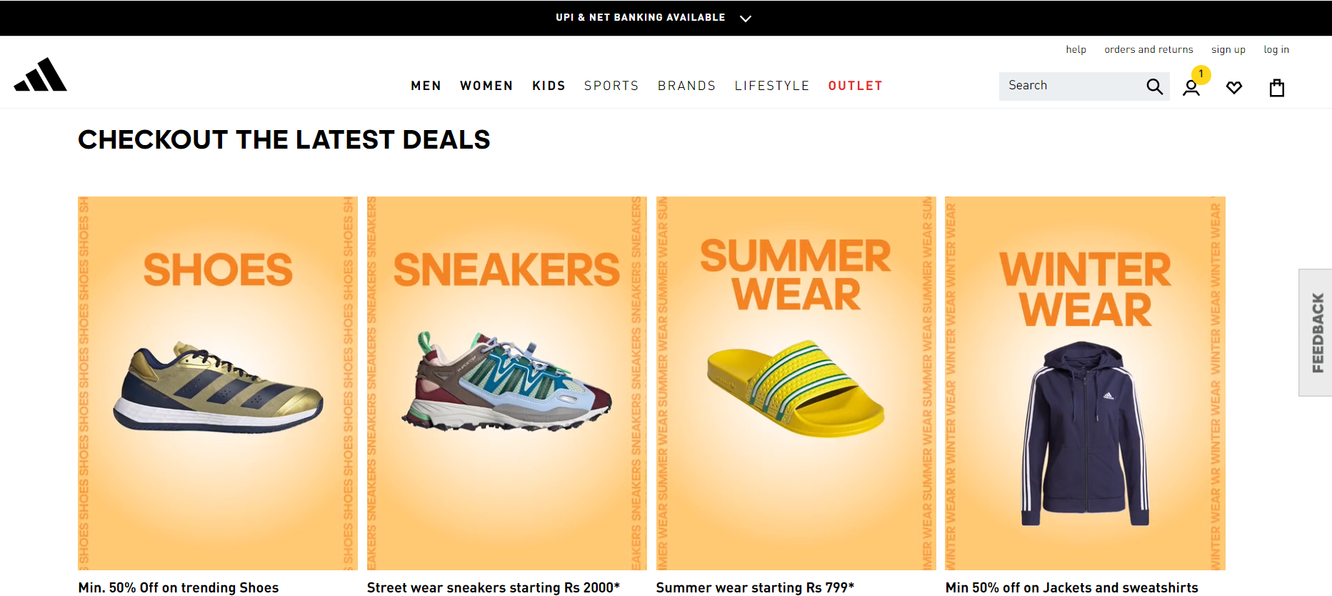Open the KIDS menu

(549, 86)
